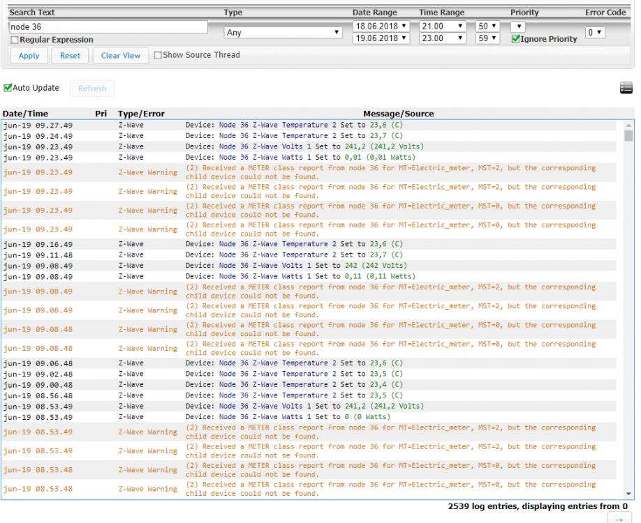Click the Clear View button
The width and height of the screenshot is (641, 523).
[121, 56]
